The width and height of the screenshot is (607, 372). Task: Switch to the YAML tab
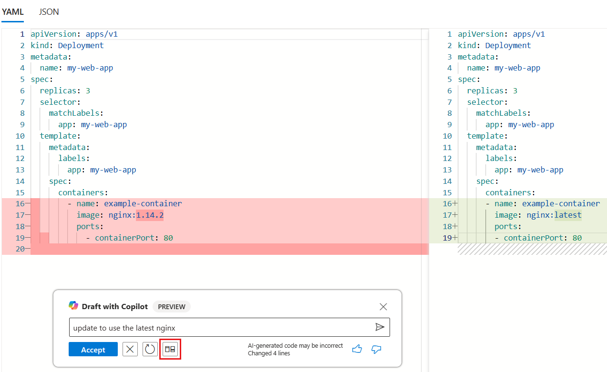13,12
